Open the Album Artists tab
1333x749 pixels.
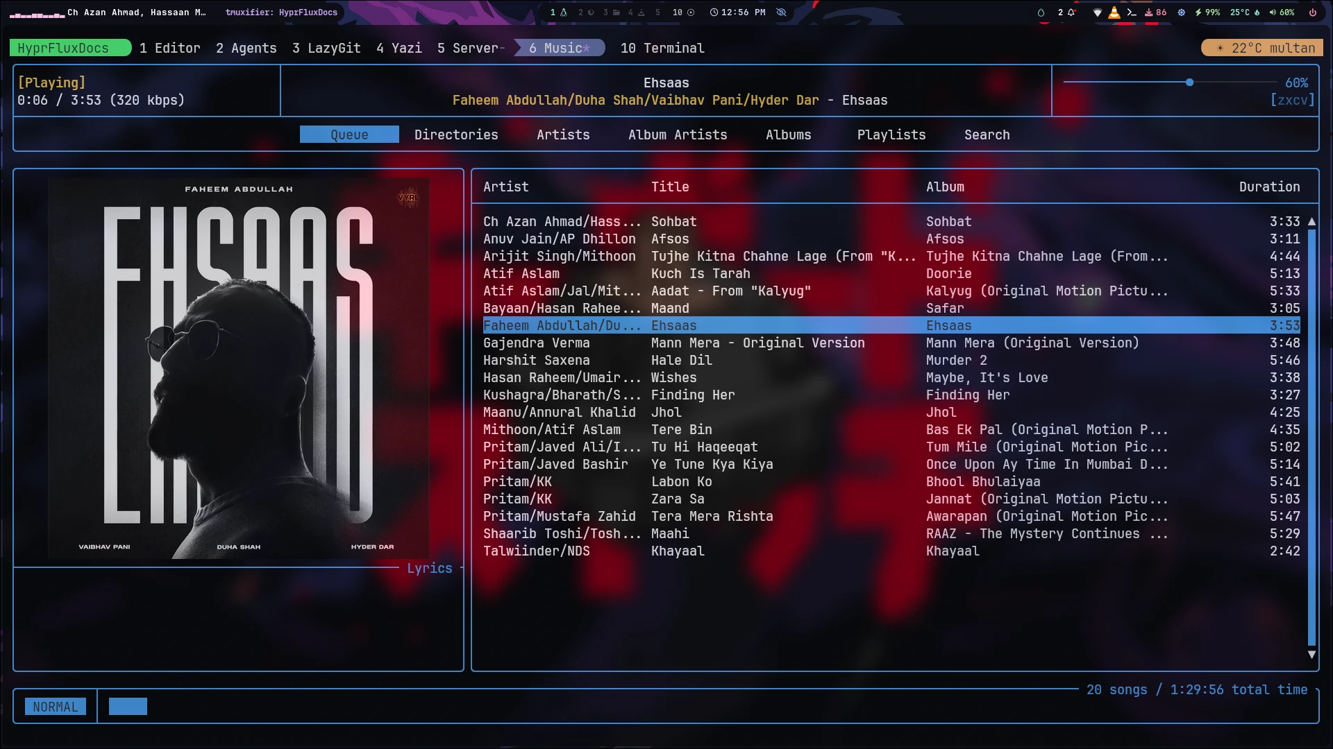click(678, 135)
